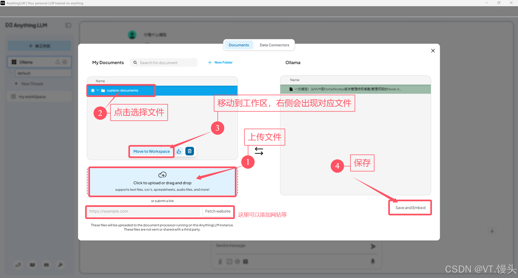The height and width of the screenshot is (278, 518).
Task: Switch to the Documents tab
Action: click(239, 45)
